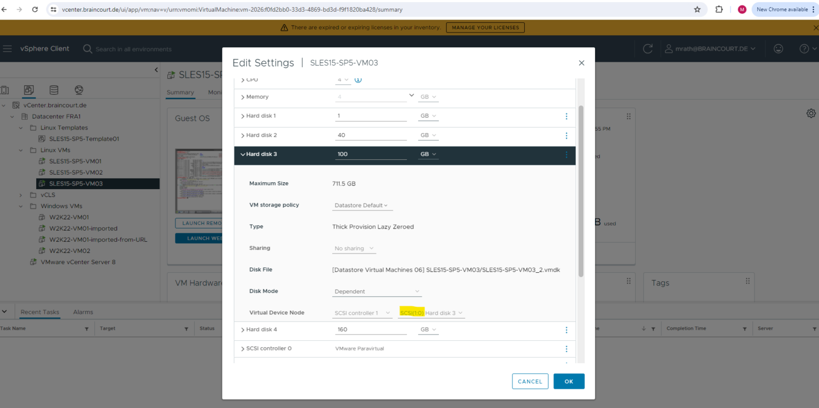
Task: Click the settings gear on the panel
Action: tap(811, 113)
